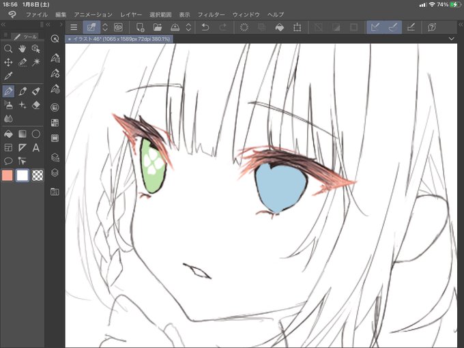Select the Text tool
The width and height of the screenshot is (464, 348).
pos(35,147)
